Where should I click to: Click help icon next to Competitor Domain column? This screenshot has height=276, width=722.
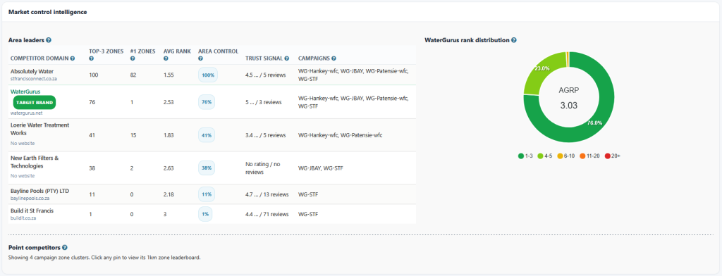(73, 58)
